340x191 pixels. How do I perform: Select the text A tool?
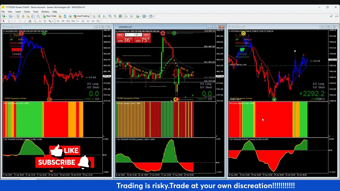40,21
